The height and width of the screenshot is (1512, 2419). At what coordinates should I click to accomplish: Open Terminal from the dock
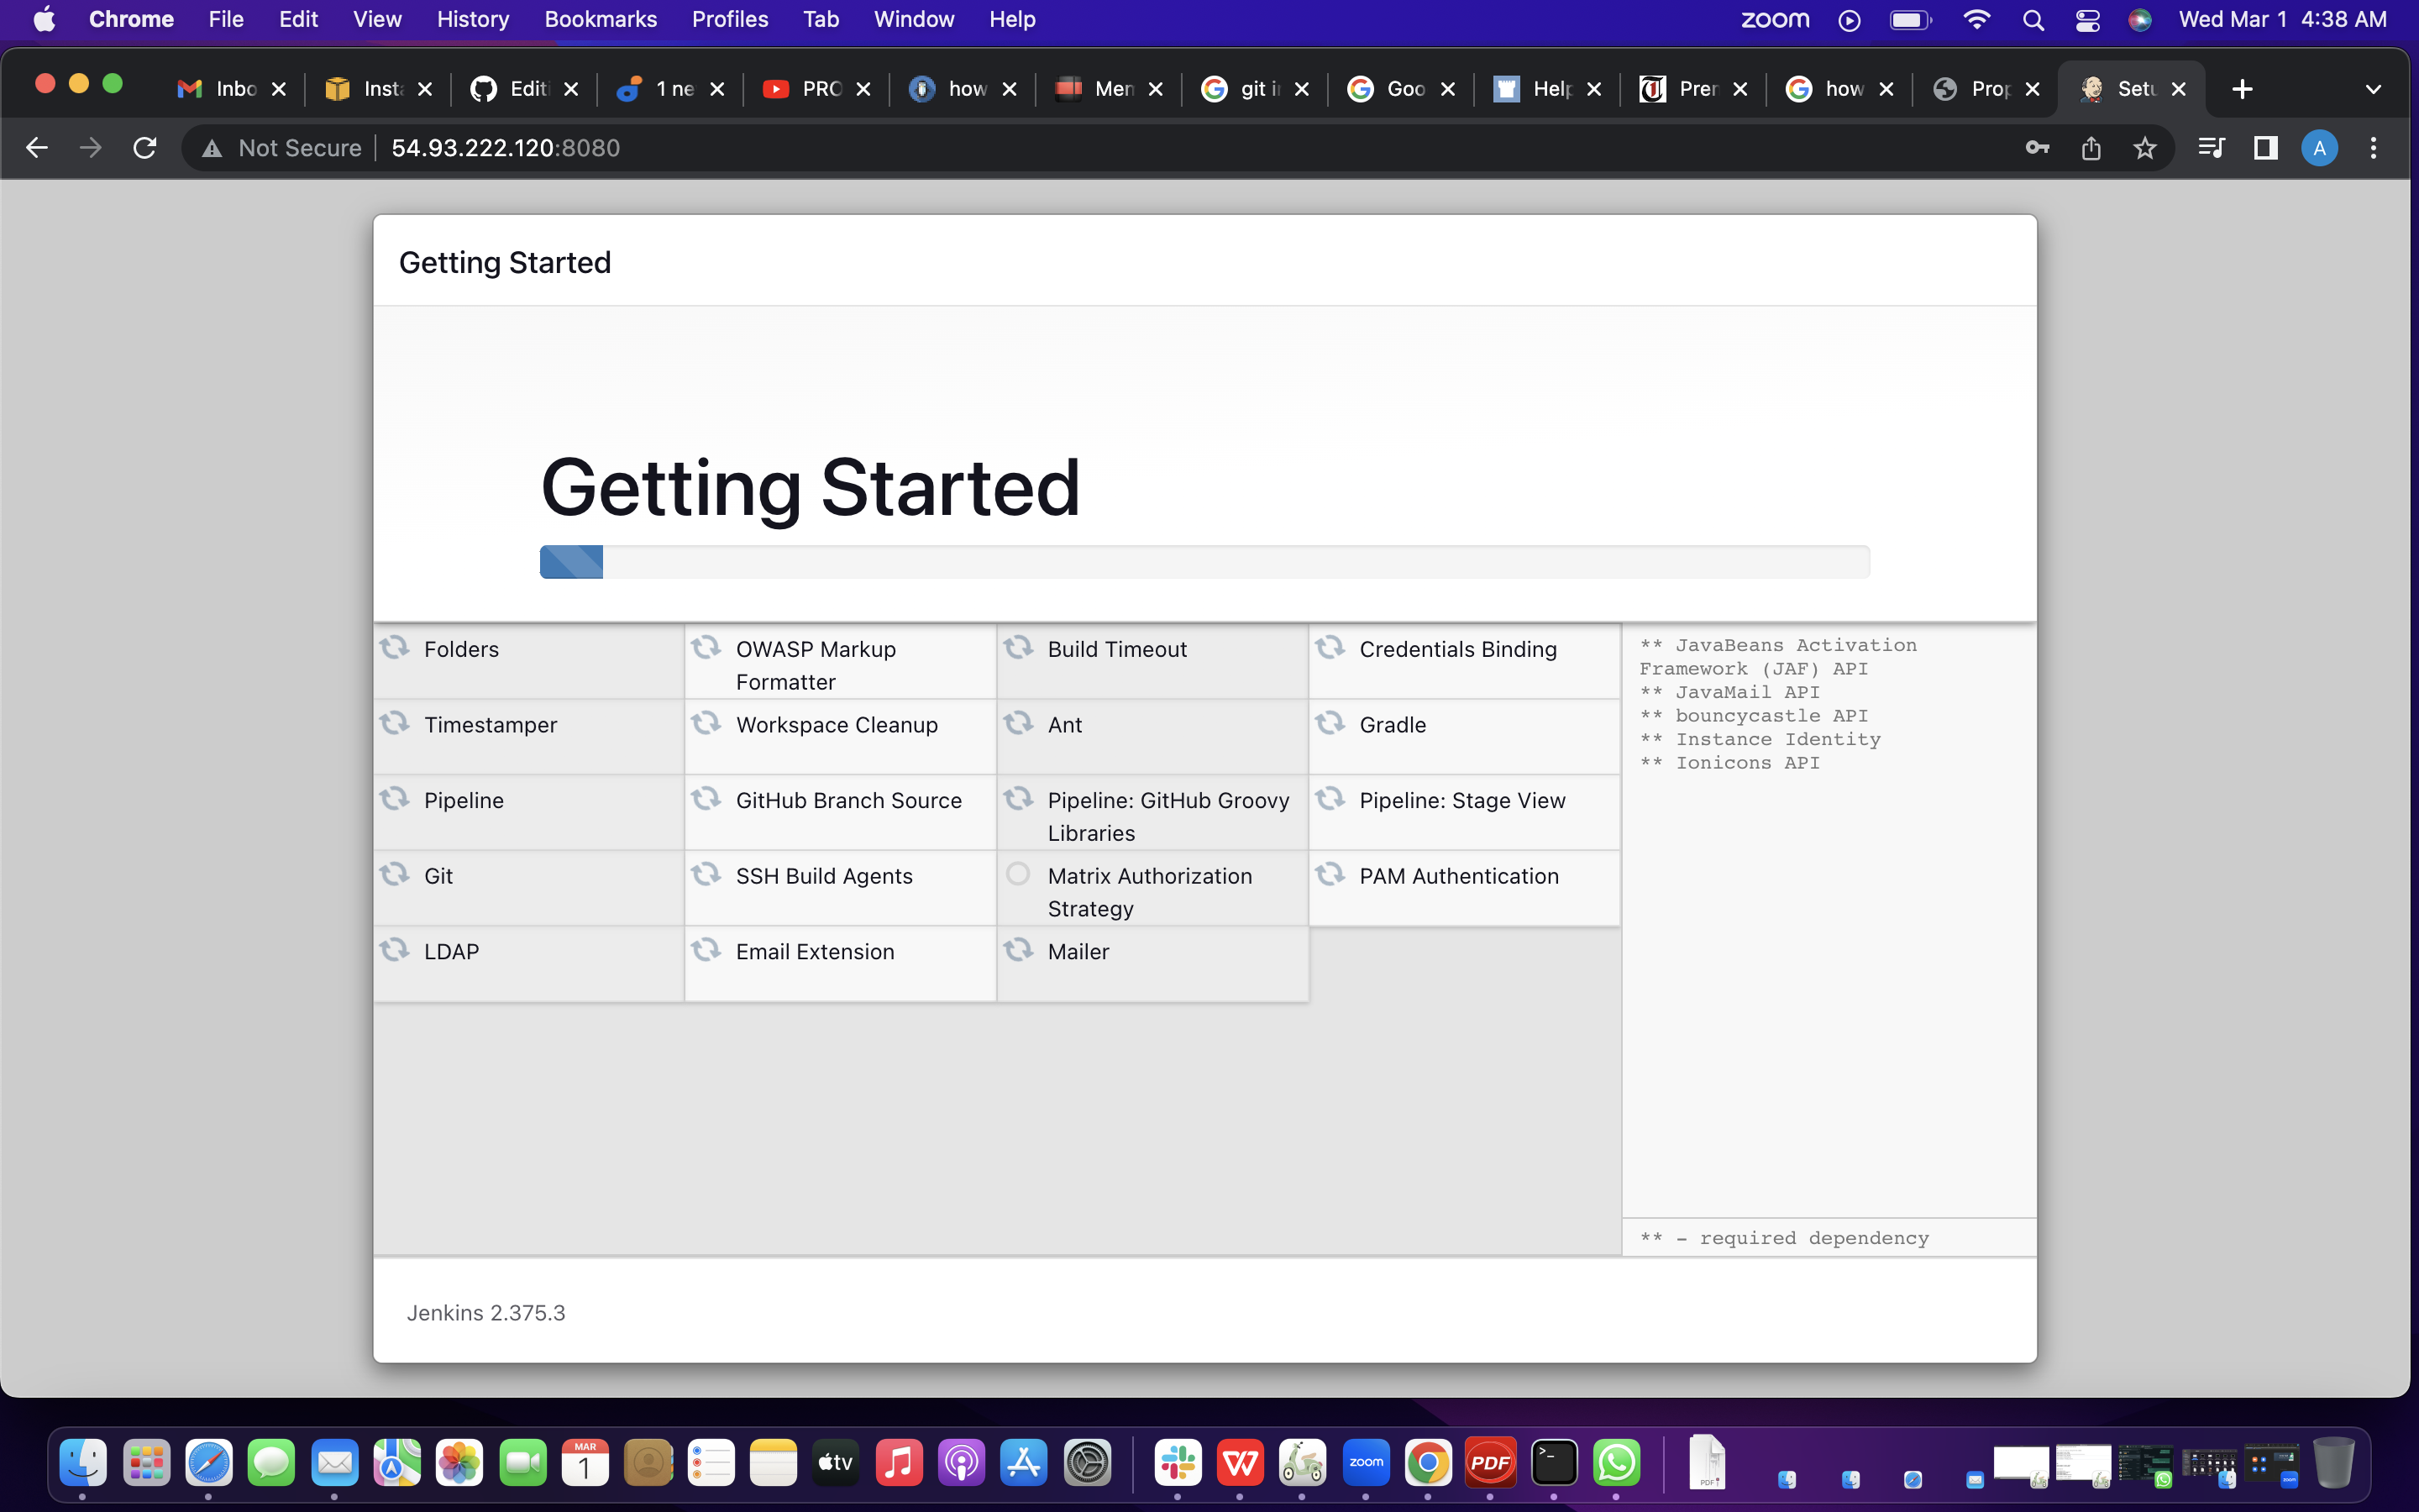click(x=1553, y=1463)
